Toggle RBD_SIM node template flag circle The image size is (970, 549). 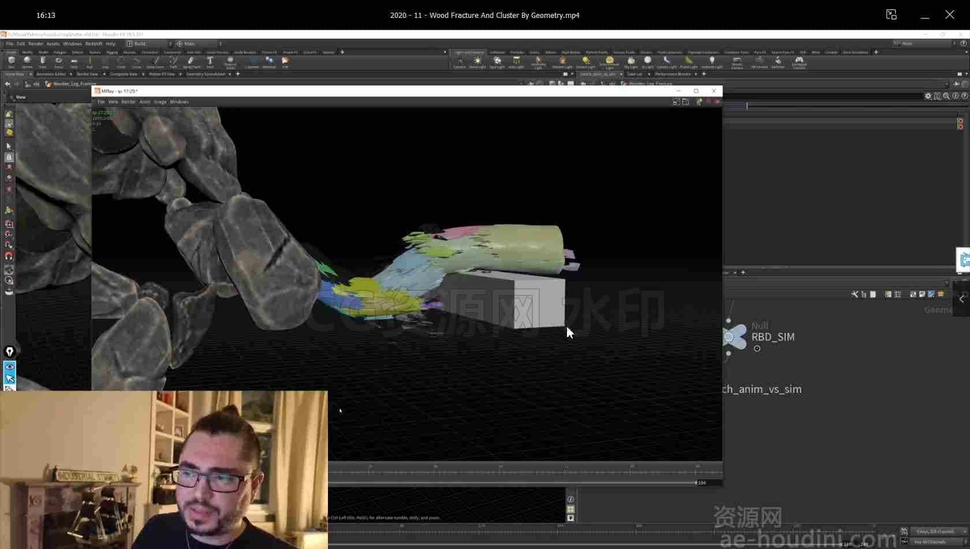coord(757,348)
